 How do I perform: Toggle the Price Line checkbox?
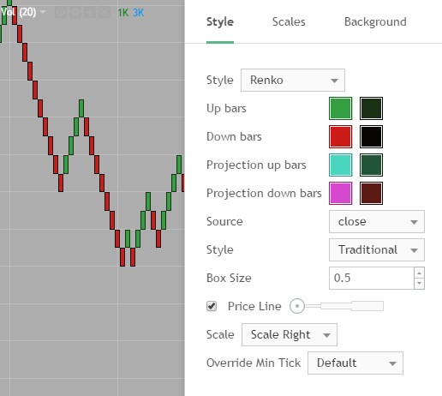212,306
